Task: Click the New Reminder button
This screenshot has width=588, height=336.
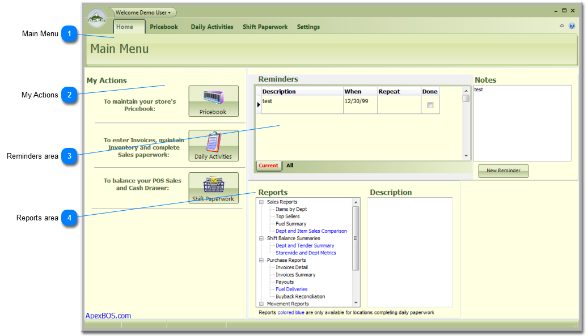Action: click(503, 171)
